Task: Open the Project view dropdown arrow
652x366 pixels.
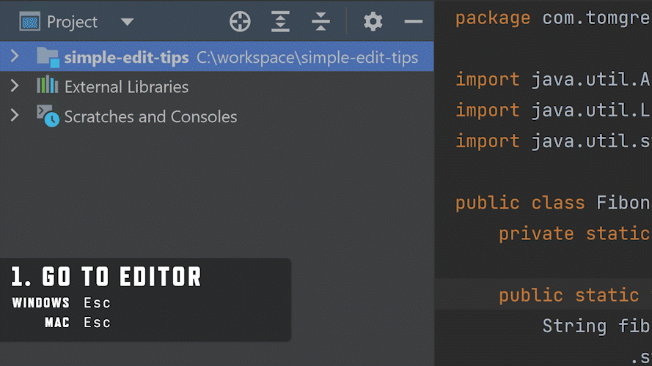Action: pyautogui.click(x=127, y=22)
